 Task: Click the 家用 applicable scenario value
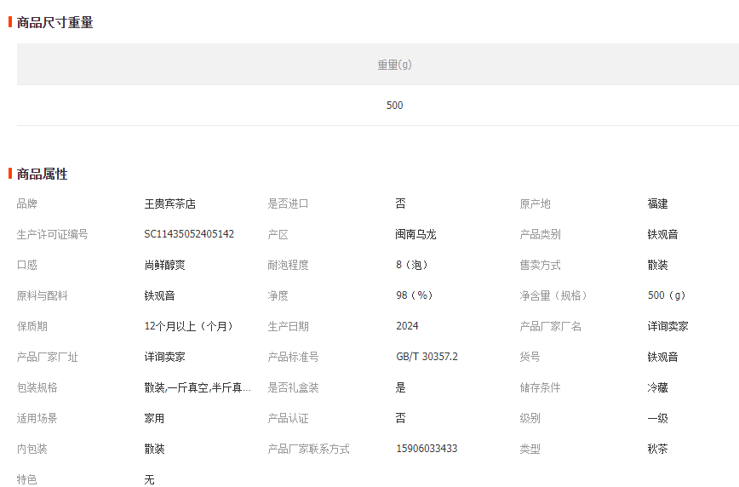click(155, 418)
